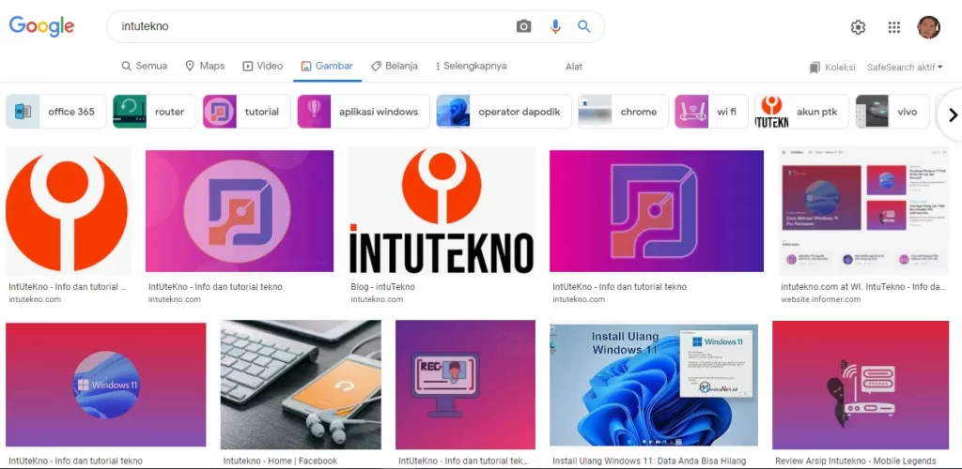Image resolution: width=962 pixels, height=469 pixels.
Task: Click the blue magnifier search button
Action: pyautogui.click(x=583, y=26)
